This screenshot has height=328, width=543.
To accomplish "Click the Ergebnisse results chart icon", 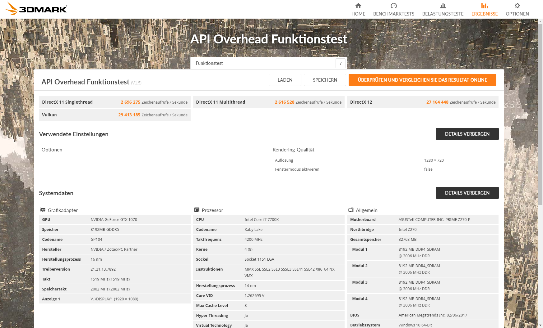I will [x=485, y=6].
